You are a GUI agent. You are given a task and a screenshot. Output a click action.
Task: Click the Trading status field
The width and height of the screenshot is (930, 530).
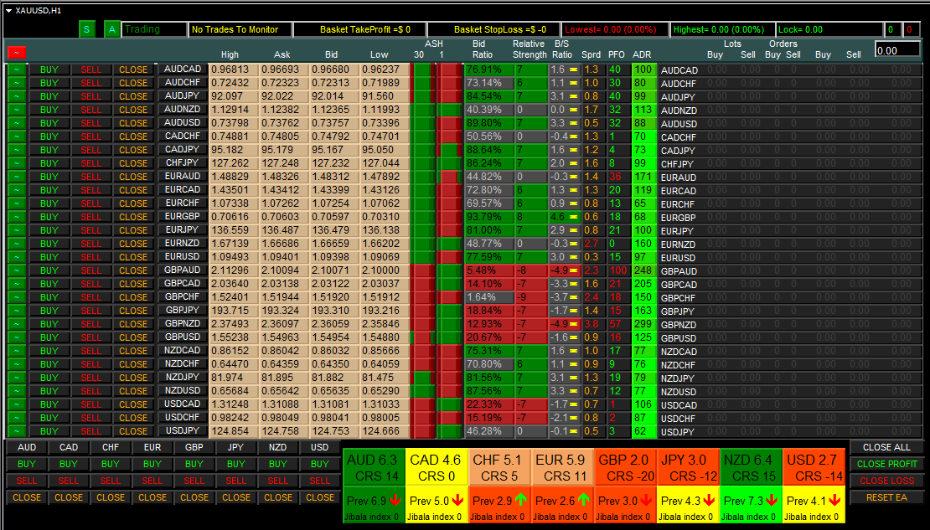tap(154, 29)
